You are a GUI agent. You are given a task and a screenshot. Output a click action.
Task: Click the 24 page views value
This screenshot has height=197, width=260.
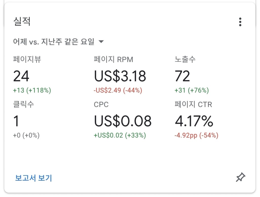21,76
